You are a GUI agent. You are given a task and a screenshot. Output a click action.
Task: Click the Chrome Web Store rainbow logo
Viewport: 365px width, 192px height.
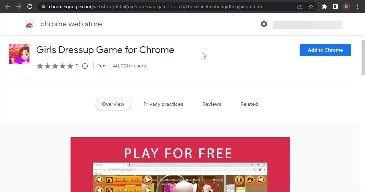click(29, 24)
